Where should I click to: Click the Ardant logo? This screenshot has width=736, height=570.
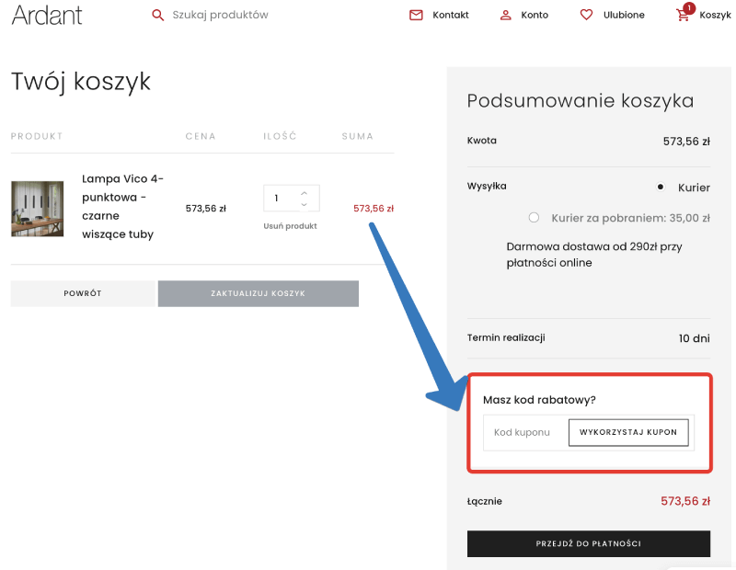(x=47, y=15)
